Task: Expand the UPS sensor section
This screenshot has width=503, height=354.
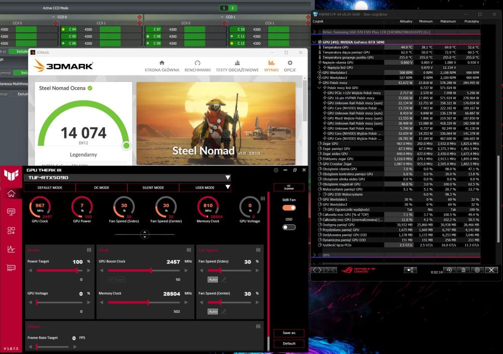Action: click(x=314, y=255)
